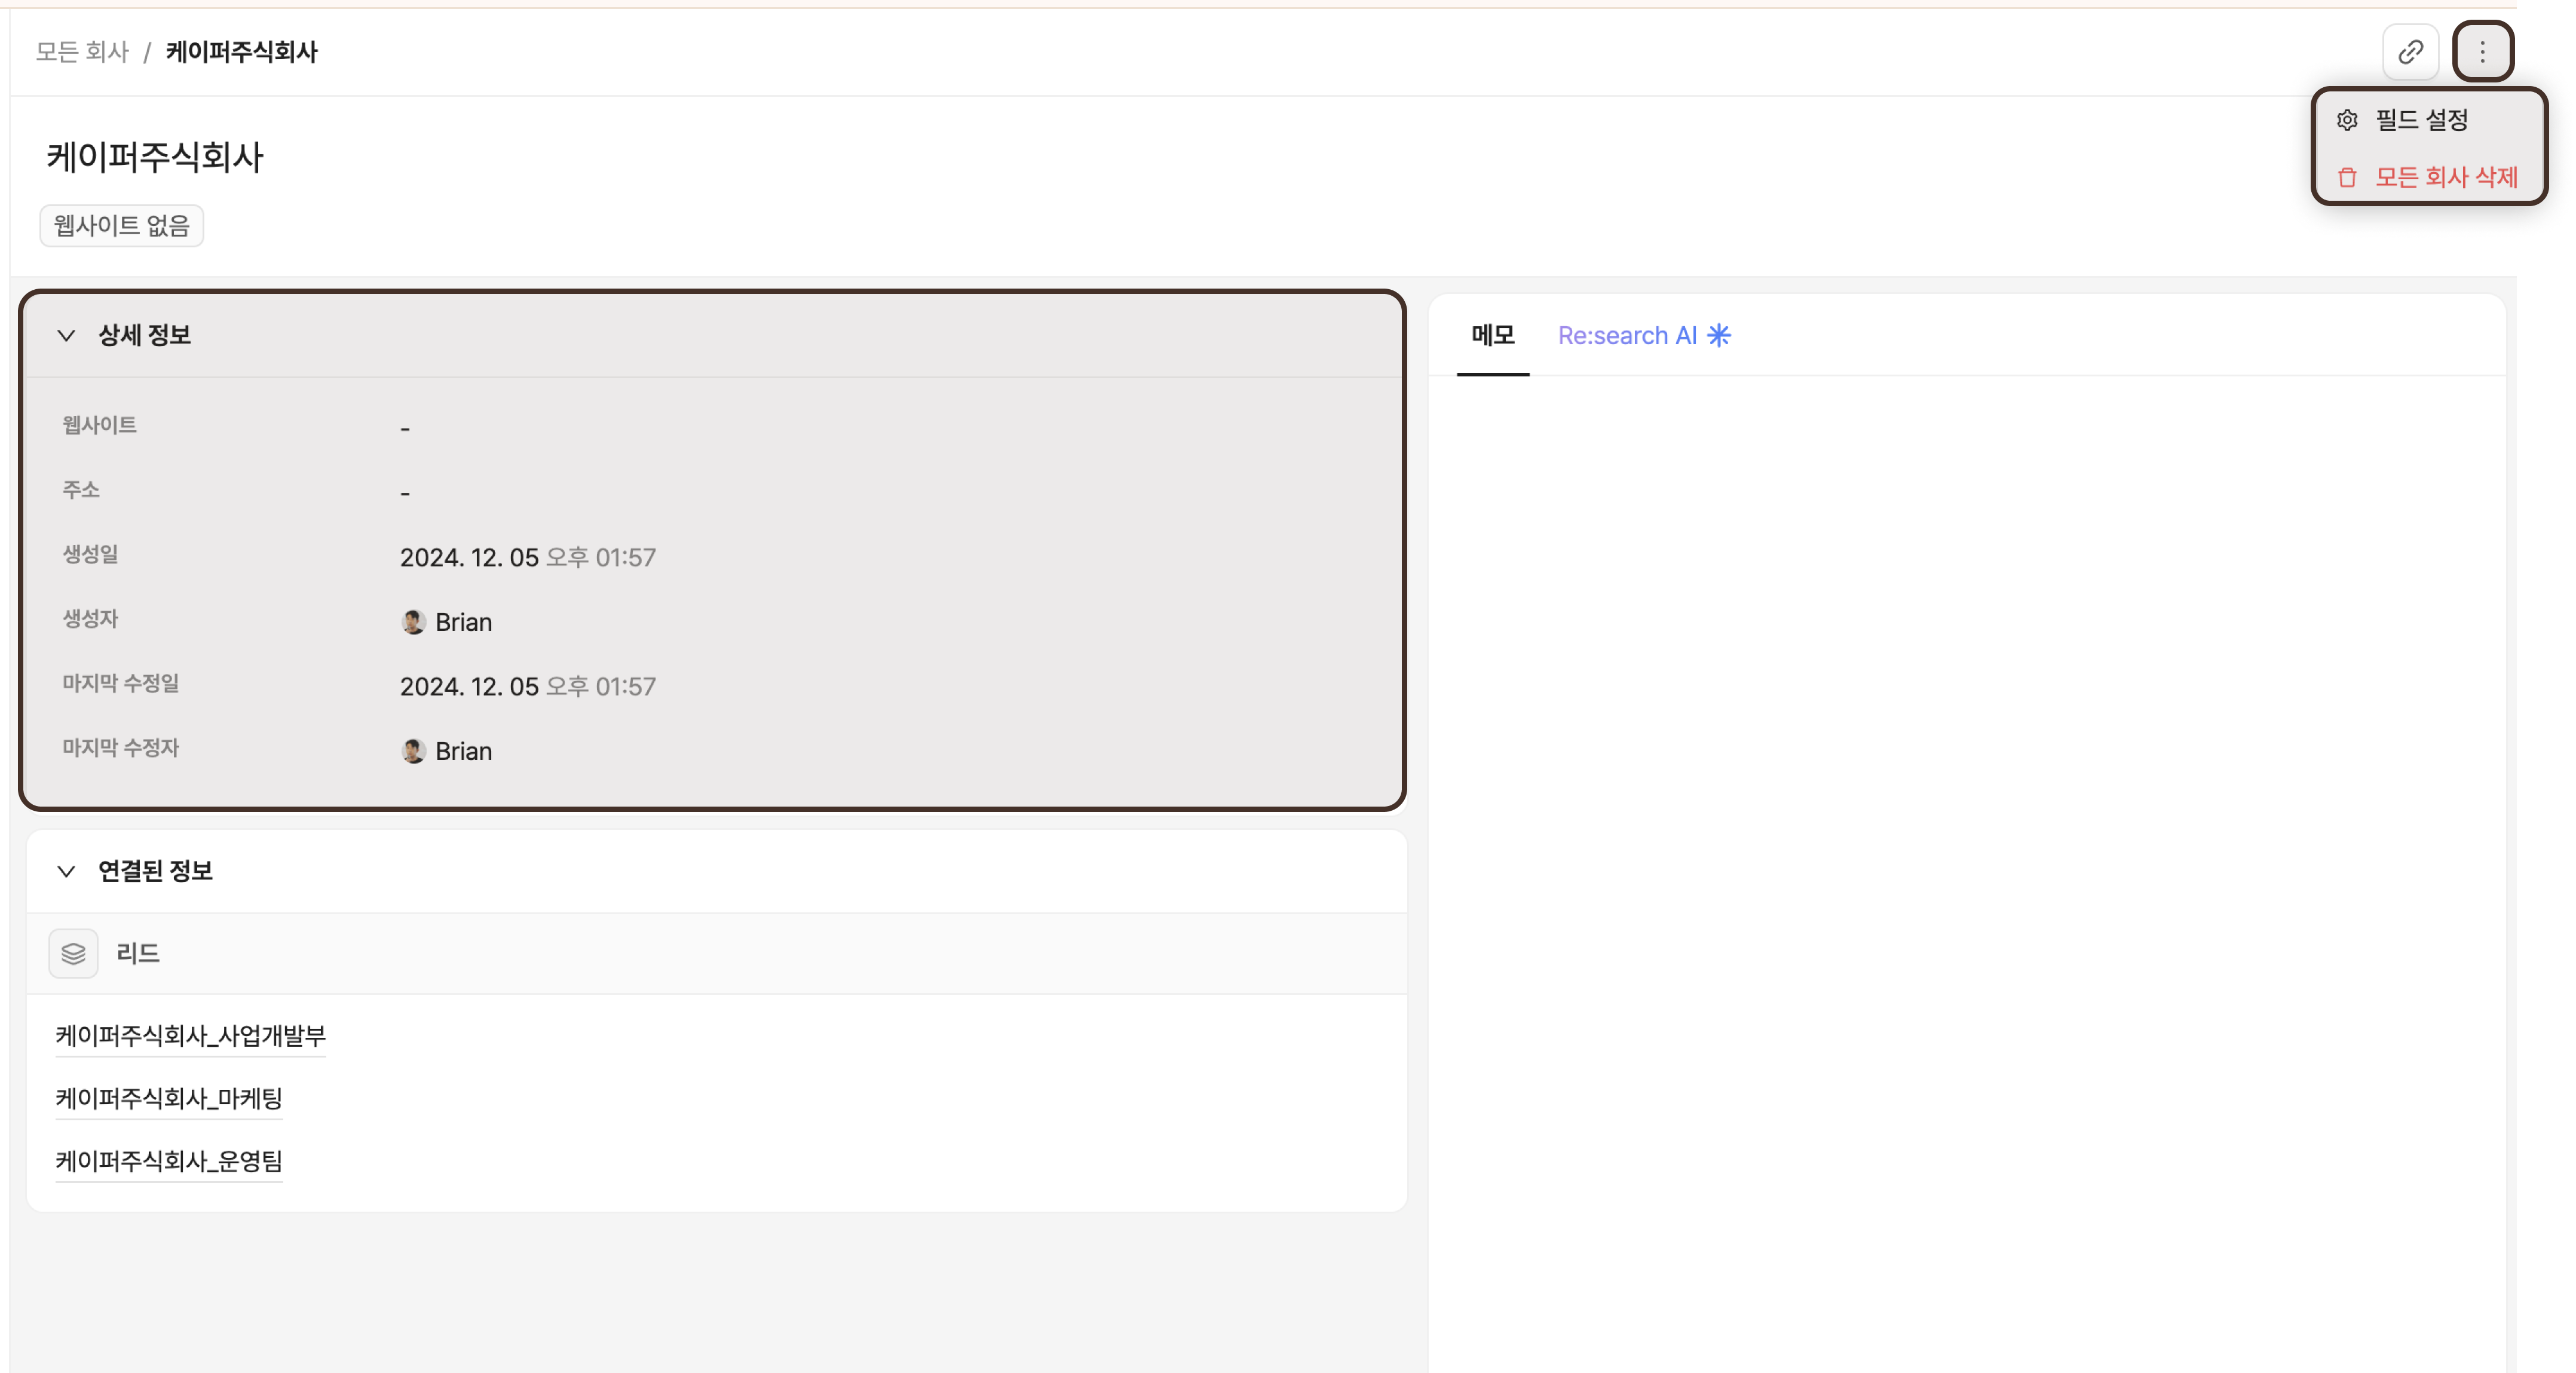Click Brian's avatar next to 마지막 수정자
Viewport: 2576px width, 1373px height.
(413, 751)
